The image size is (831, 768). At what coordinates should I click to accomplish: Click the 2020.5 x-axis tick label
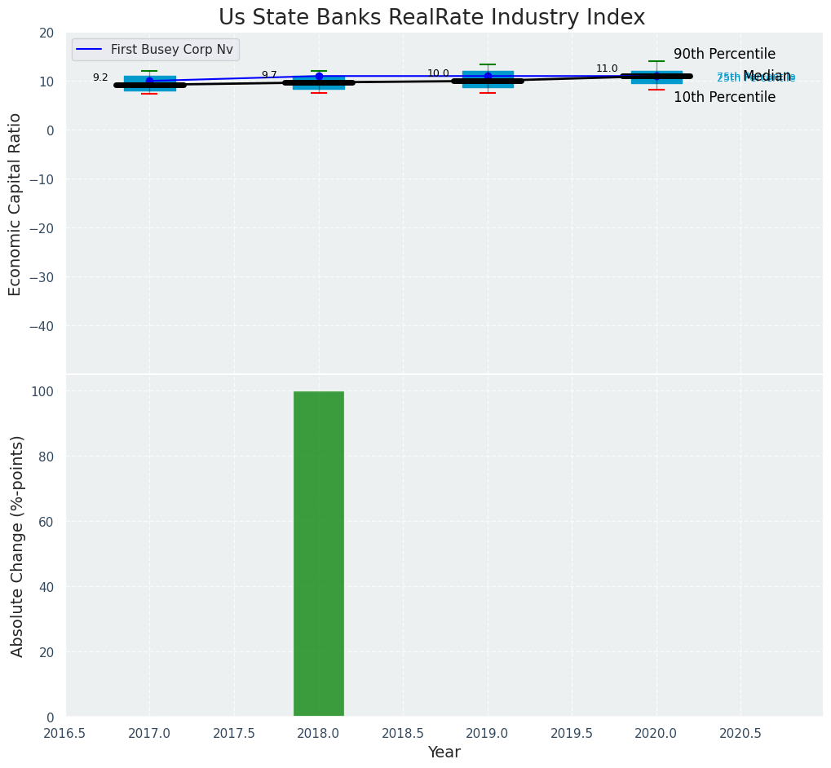tap(740, 733)
